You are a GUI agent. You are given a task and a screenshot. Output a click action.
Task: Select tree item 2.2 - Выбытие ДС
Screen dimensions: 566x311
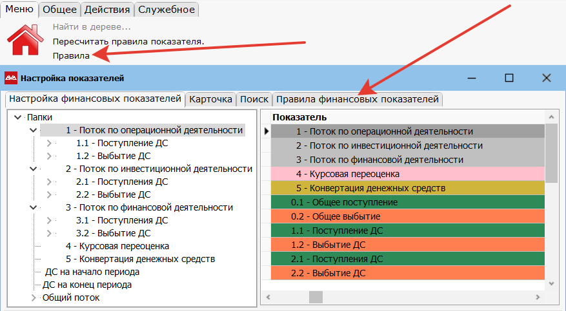114,194
